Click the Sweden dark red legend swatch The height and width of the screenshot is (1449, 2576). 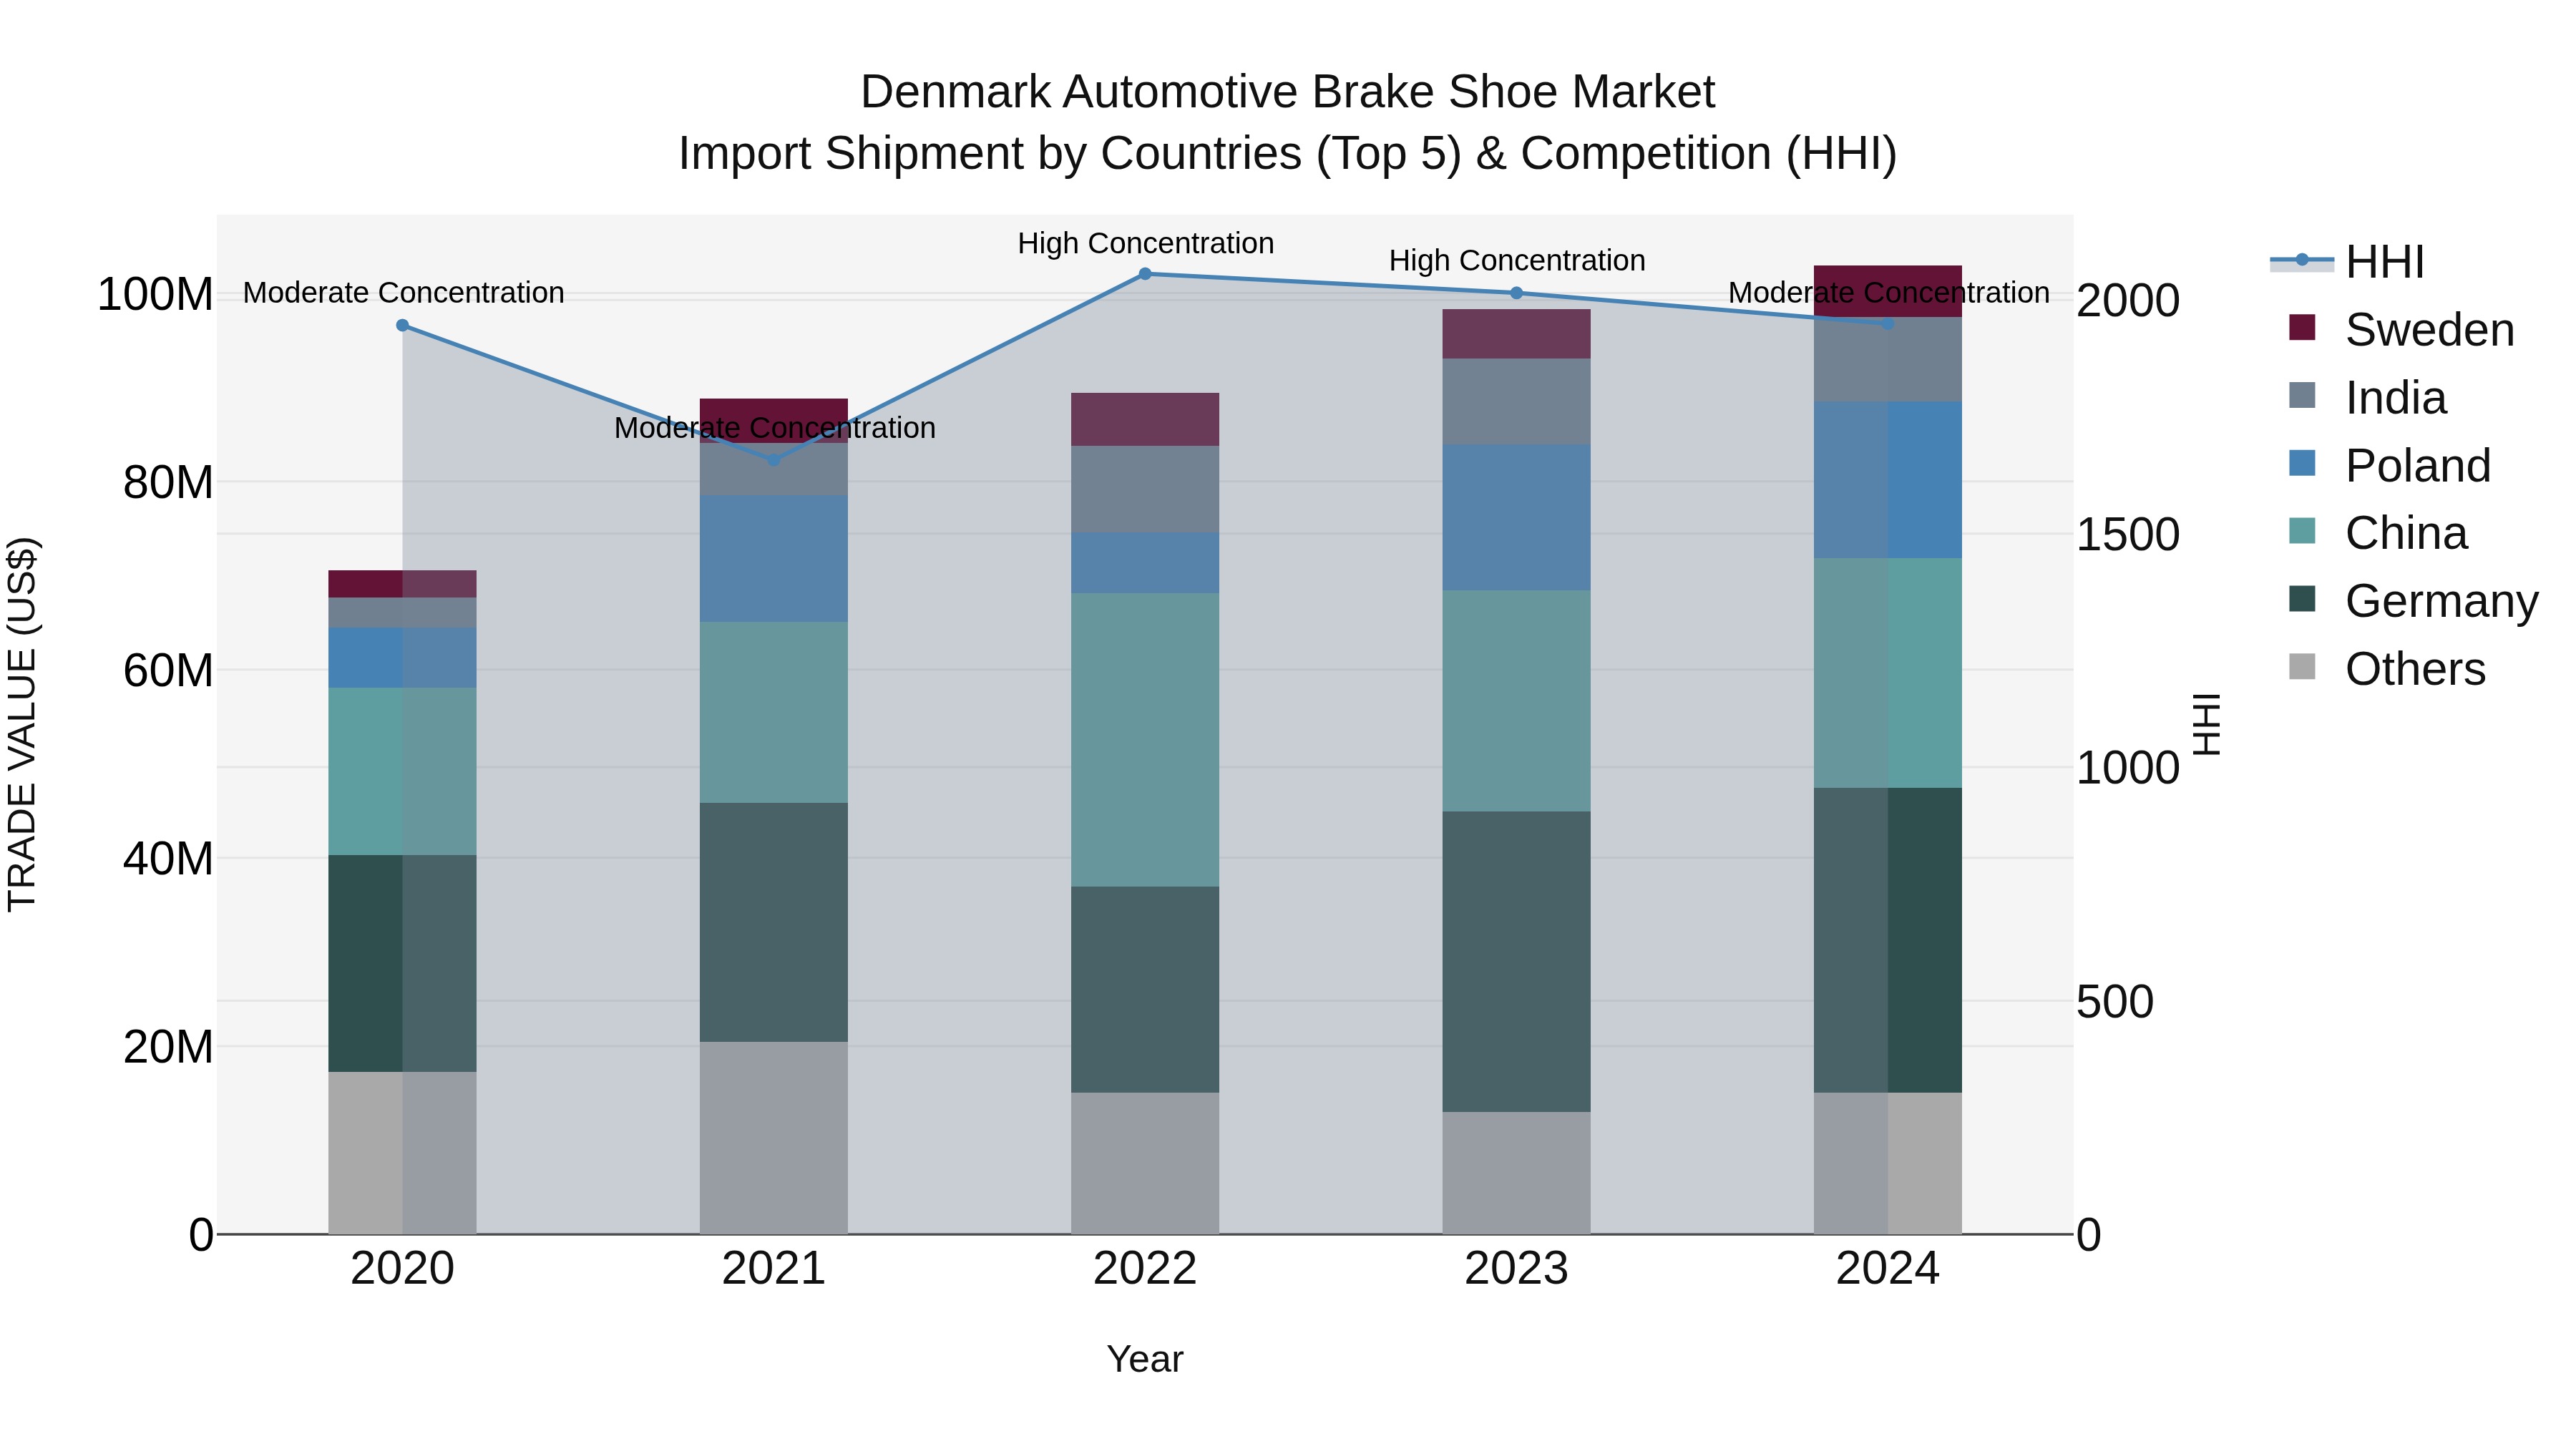[x=2302, y=327]
